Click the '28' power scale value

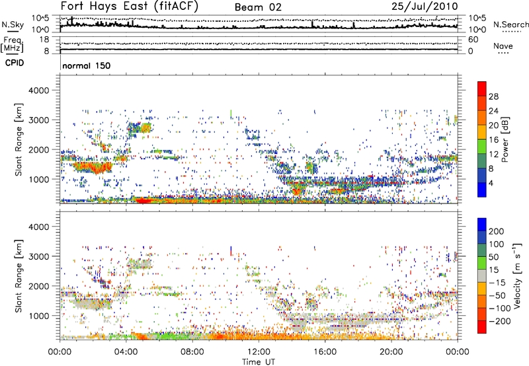click(493, 96)
